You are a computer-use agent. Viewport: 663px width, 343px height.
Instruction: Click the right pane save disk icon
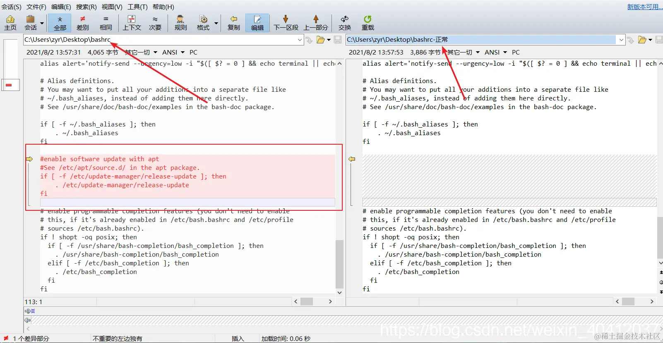point(659,40)
